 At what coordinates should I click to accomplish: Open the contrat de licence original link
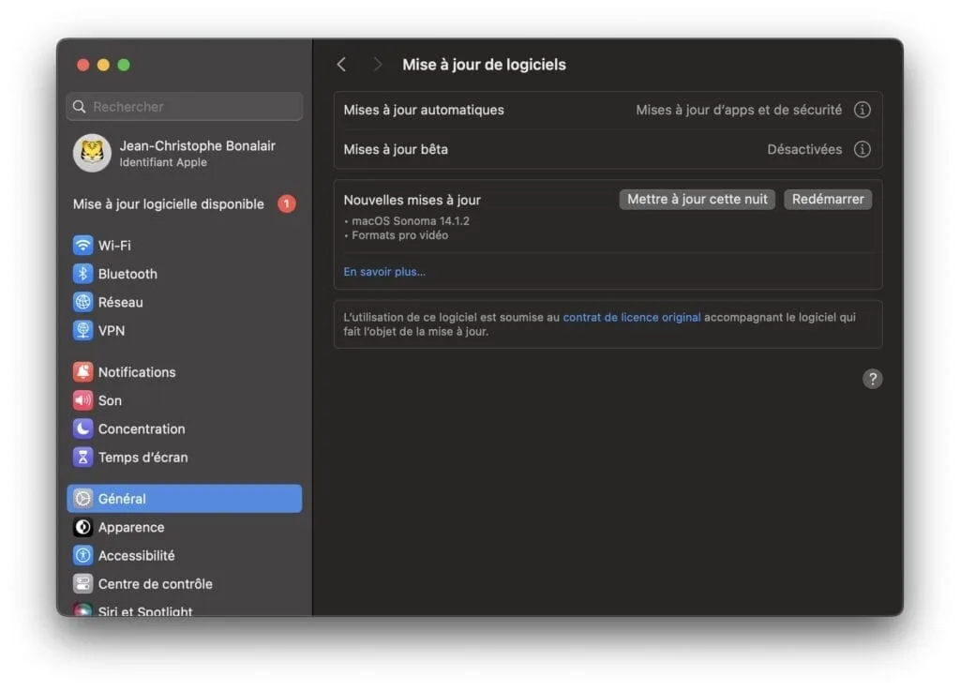click(631, 317)
